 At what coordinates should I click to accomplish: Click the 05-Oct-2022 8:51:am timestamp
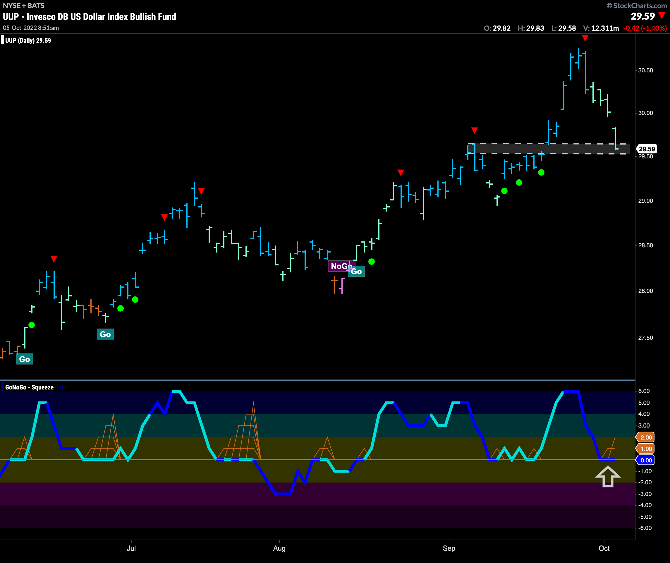pyautogui.click(x=31, y=28)
